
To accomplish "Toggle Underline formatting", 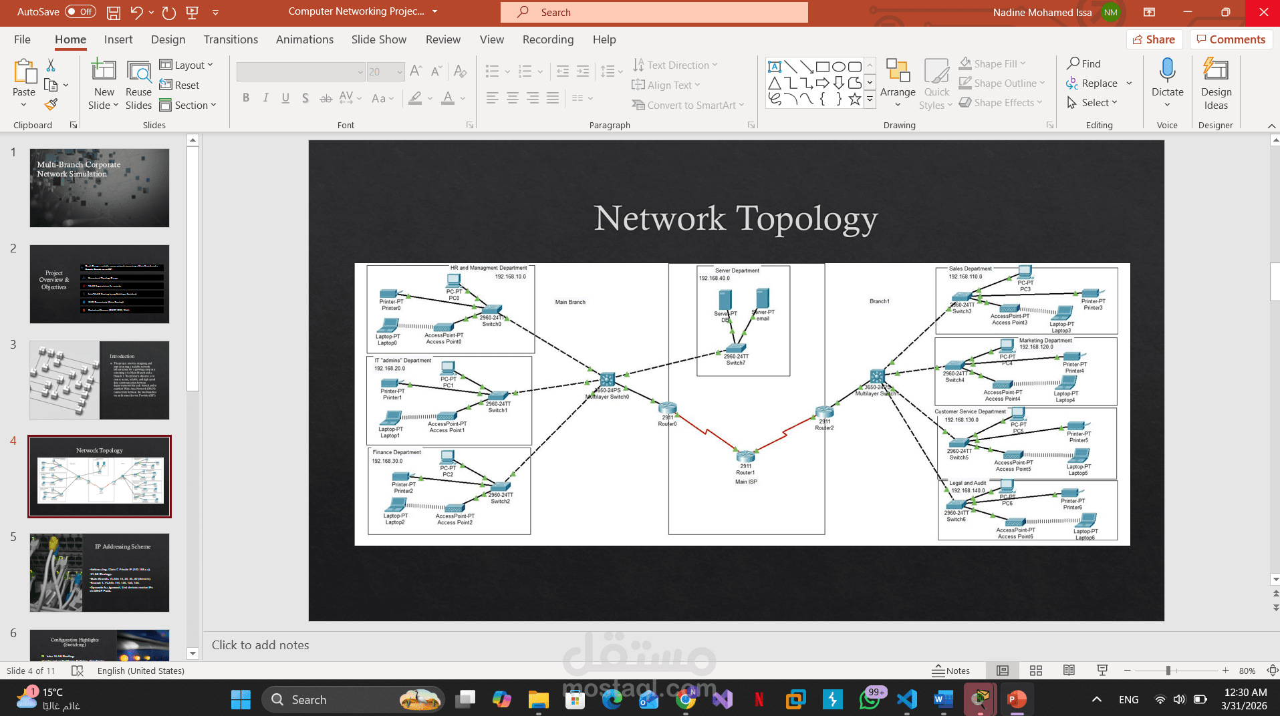I will tap(285, 98).
